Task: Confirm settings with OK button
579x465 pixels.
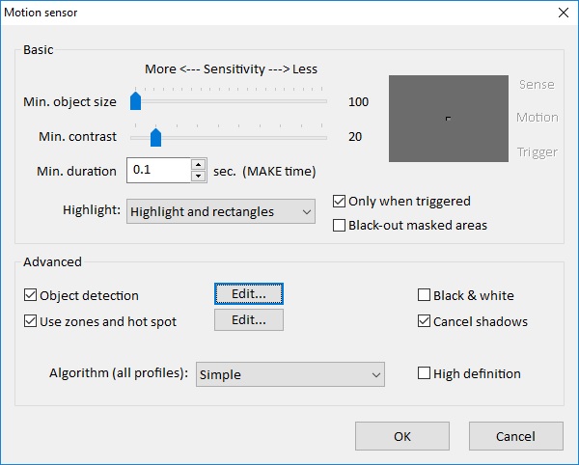Action: pos(402,436)
